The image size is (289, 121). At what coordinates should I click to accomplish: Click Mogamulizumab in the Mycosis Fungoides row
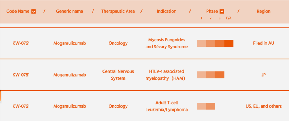pos(70,43)
